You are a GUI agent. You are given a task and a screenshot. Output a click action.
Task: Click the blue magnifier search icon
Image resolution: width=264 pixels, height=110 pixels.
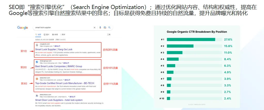point(109,28)
